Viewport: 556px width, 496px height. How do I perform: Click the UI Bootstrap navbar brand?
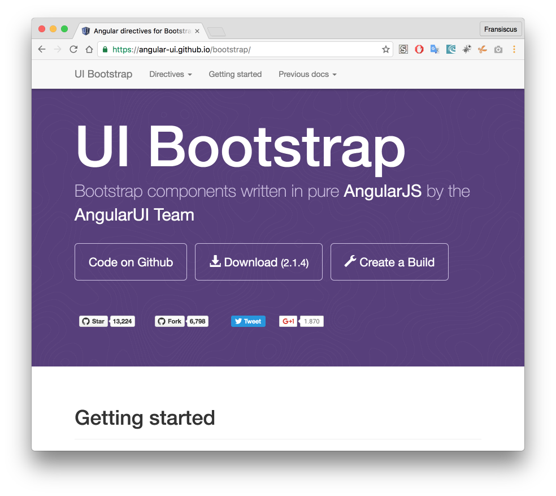point(103,74)
